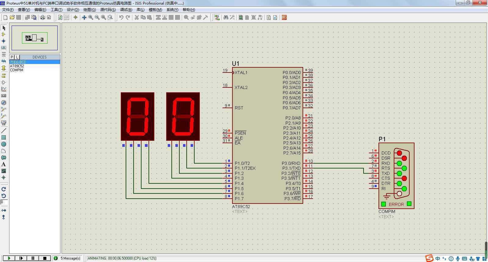Select the 2D text tool

4,164
